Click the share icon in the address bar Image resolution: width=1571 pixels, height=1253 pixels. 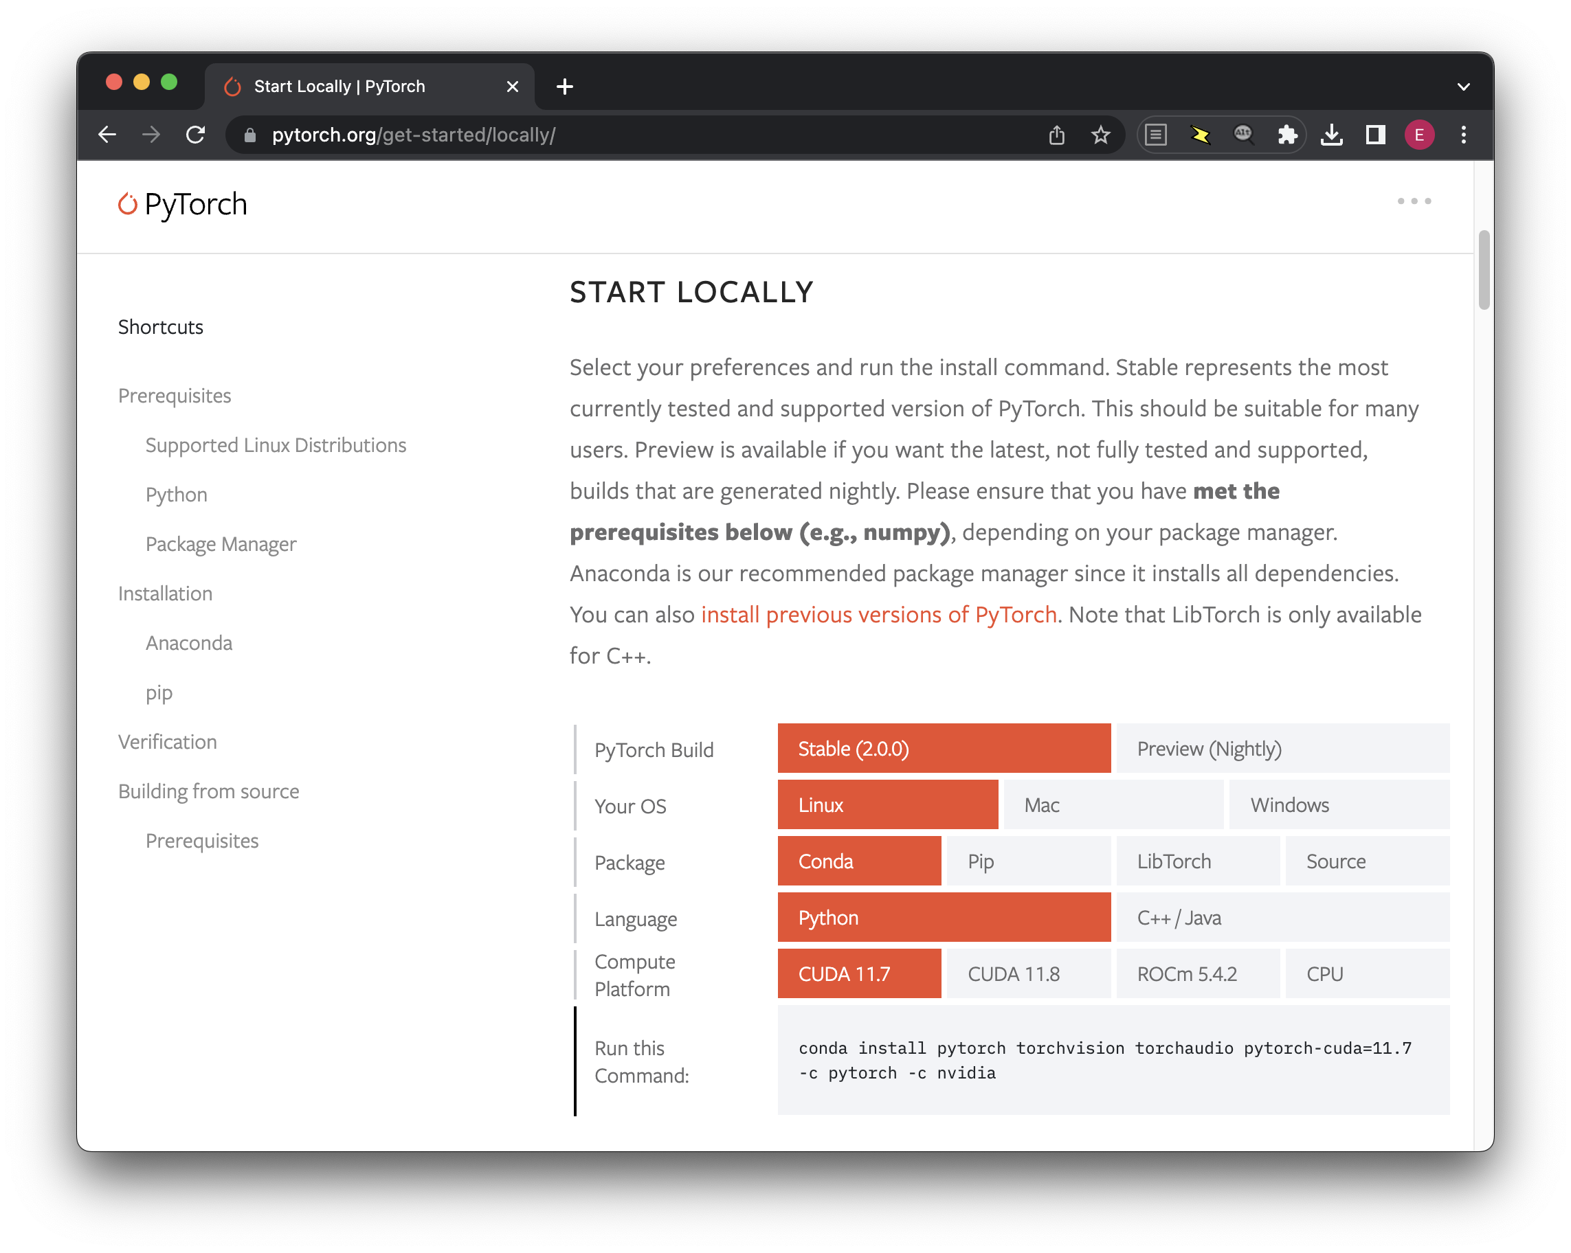pyautogui.click(x=1056, y=135)
